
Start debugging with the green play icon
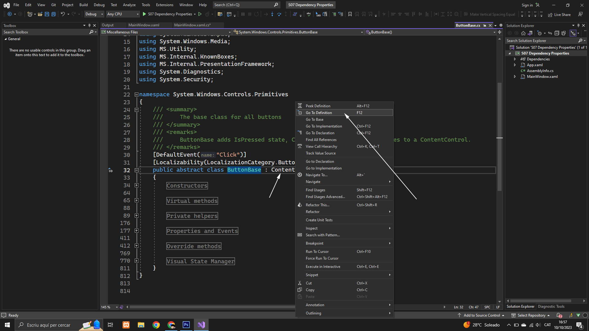click(x=144, y=14)
